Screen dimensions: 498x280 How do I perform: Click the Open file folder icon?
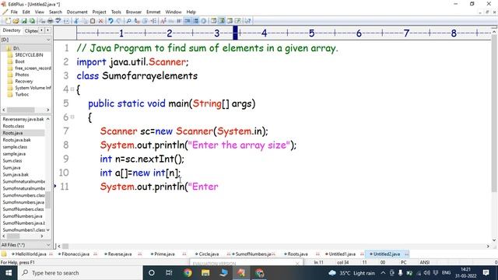[16, 21]
